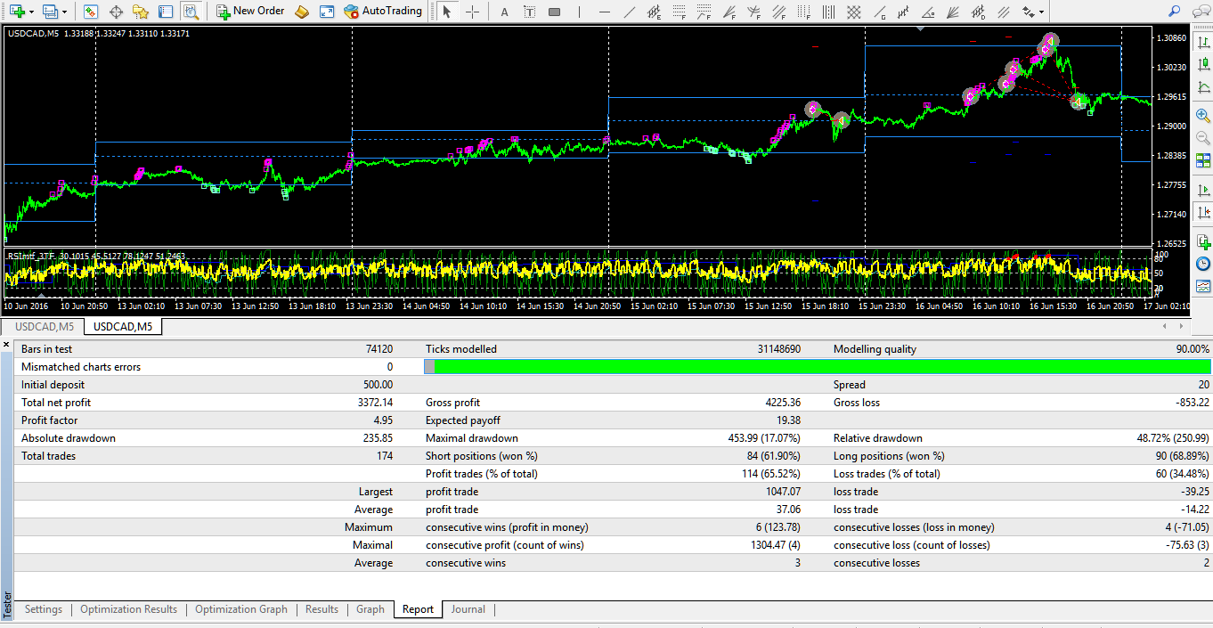This screenshot has width=1213, height=628.
Task: Open the Templates icon
Action: point(1203,286)
